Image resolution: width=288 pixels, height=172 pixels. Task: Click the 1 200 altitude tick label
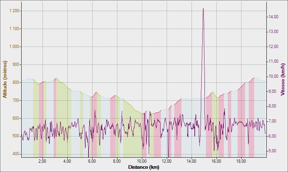(x=13, y=11)
